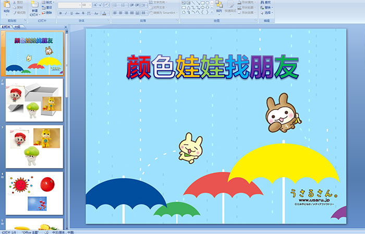The image size is (365, 234).
Task: Select the Right Arrow block shape
Action: click(202, 7)
